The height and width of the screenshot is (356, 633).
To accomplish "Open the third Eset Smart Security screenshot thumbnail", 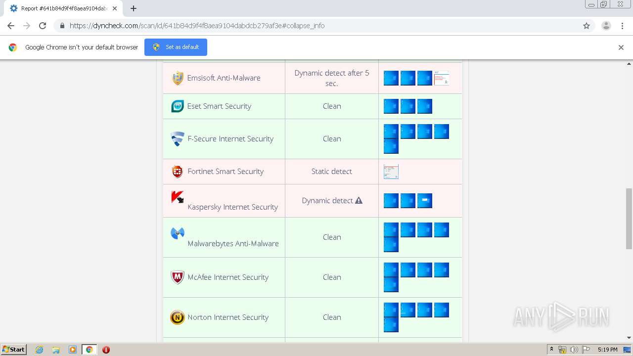I will click(x=425, y=106).
